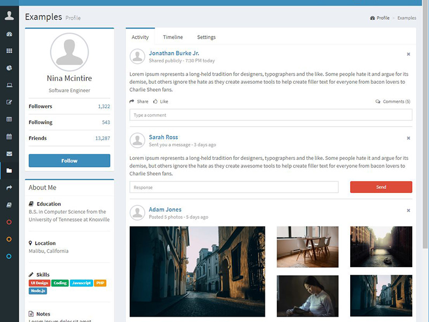Open Adam Jones profile link

point(165,209)
